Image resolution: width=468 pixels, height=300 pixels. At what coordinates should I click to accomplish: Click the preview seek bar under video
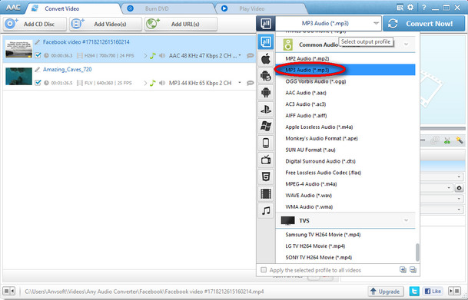(x=443, y=129)
